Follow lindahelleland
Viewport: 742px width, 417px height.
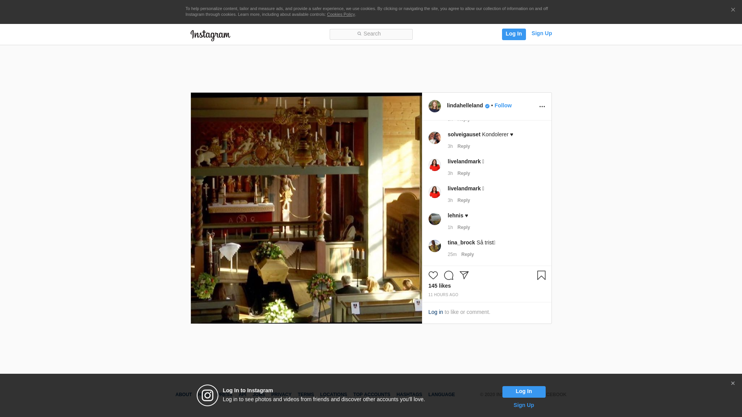coord(503,105)
